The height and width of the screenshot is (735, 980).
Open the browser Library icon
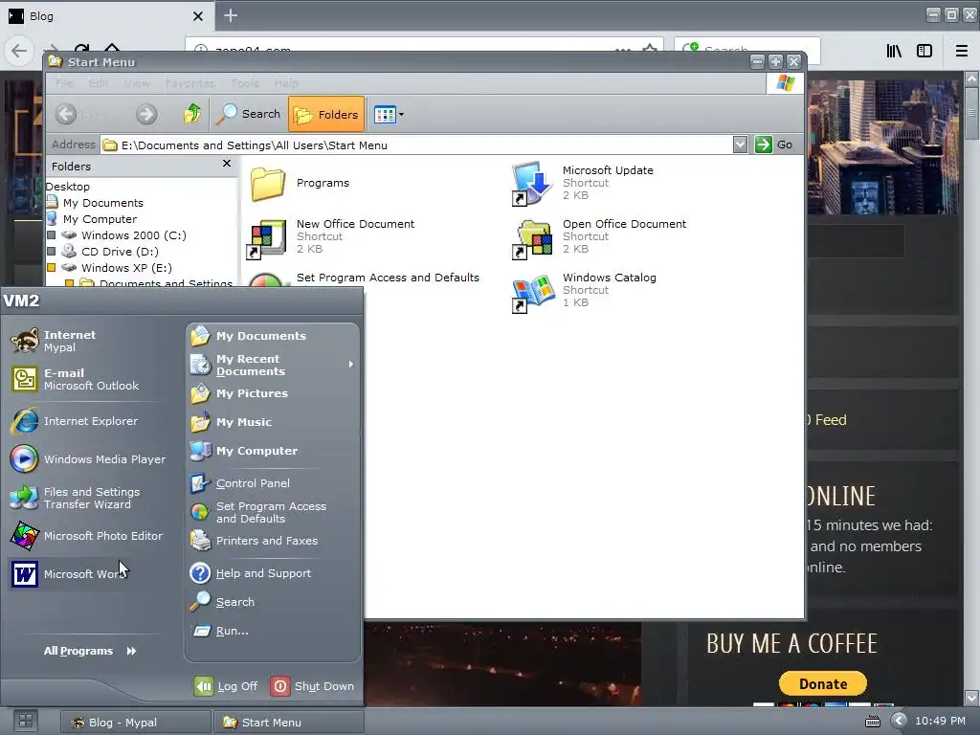point(895,51)
